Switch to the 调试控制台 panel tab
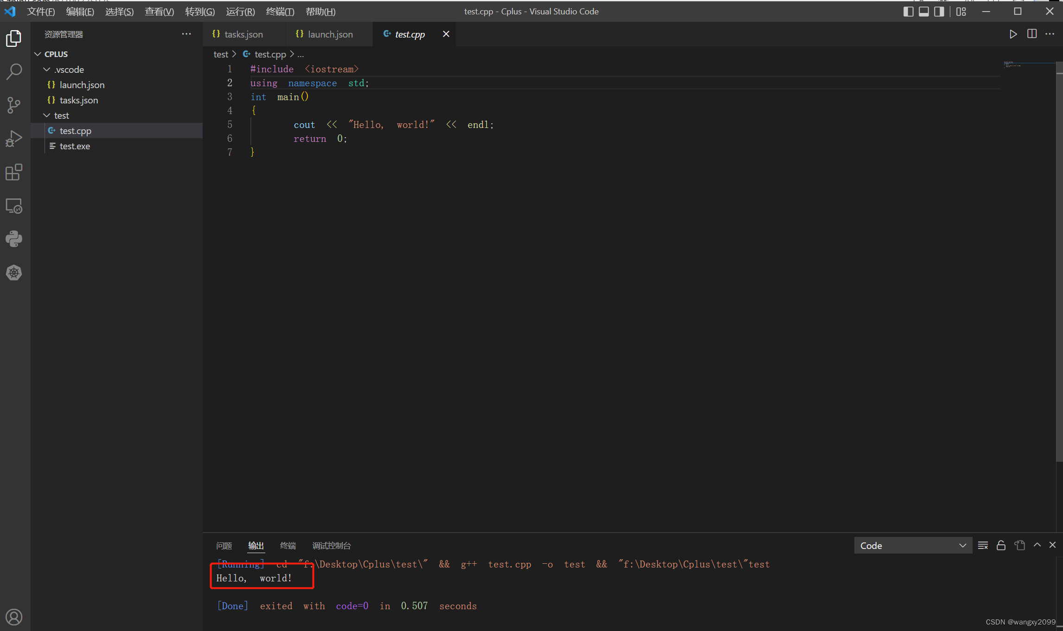 point(331,545)
